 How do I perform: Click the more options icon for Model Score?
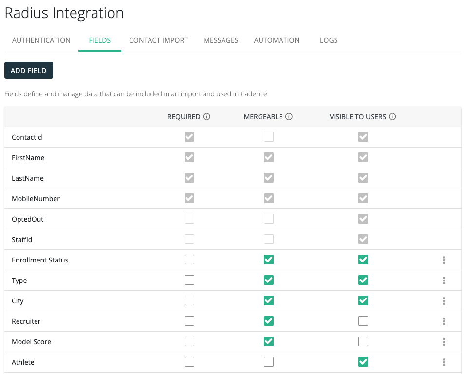[444, 342]
